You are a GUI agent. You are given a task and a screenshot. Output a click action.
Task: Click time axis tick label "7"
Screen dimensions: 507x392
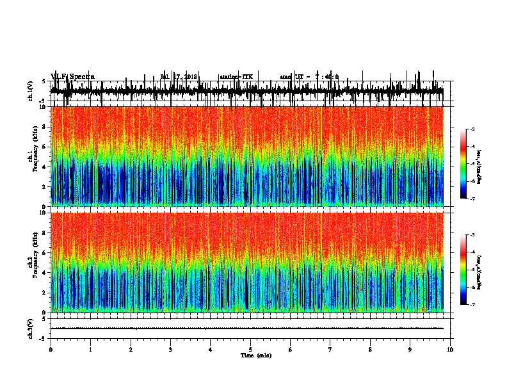pos(330,350)
